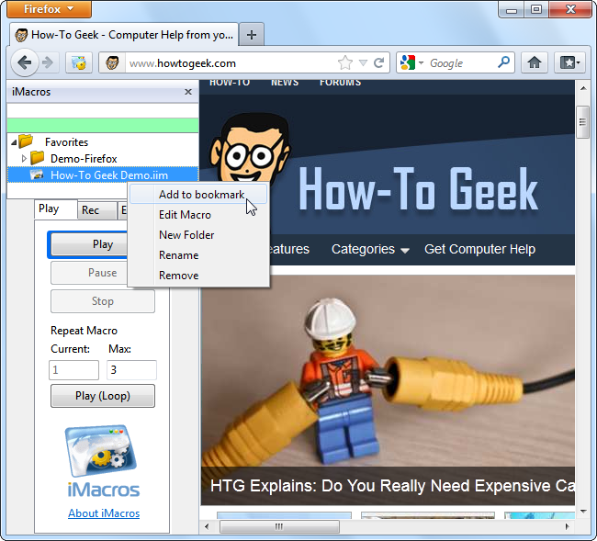Click the How-To Geek site title
Image resolution: width=597 pixels, height=541 pixels.
pos(418,189)
